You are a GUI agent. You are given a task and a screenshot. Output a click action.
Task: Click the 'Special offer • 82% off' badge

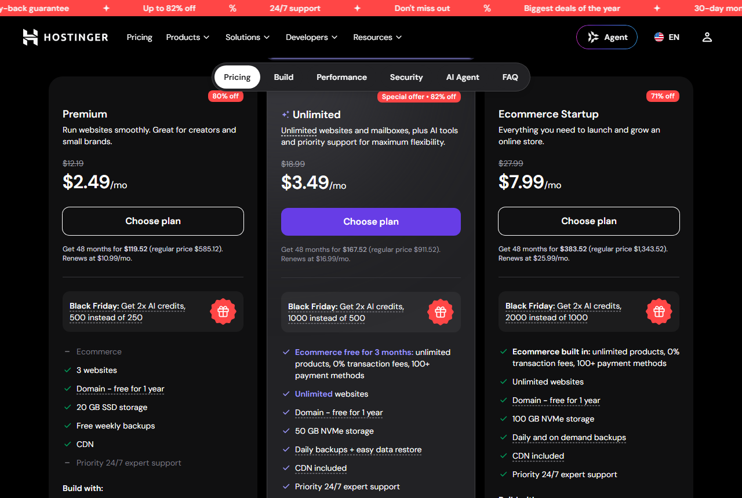[419, 97]
